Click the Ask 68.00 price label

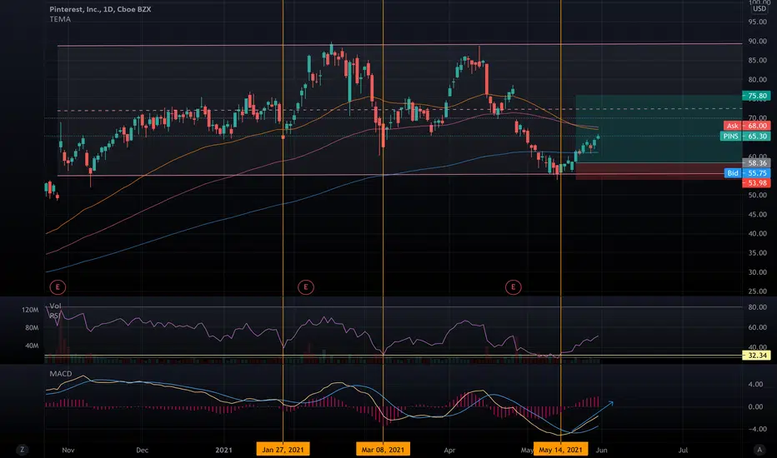click(747, 126)
